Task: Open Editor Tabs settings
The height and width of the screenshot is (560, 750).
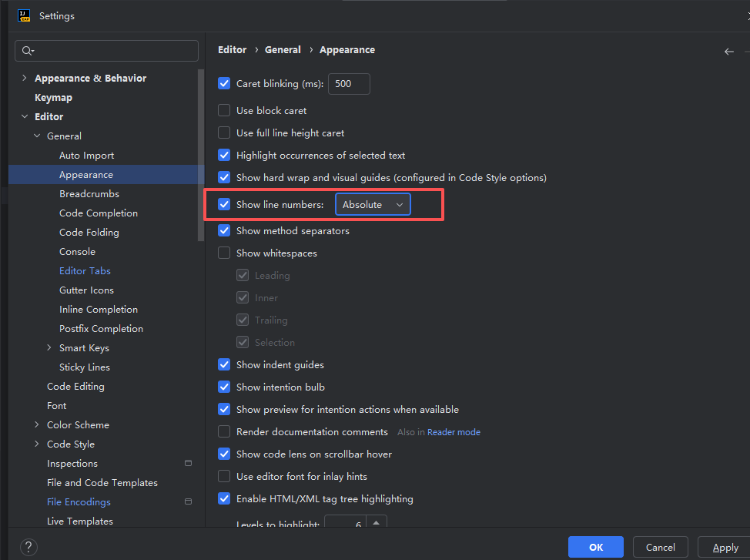Action: [x=85, y=271]
